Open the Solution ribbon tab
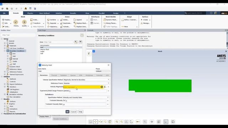The height and width of the screenshot is (128, 228). 59,13
